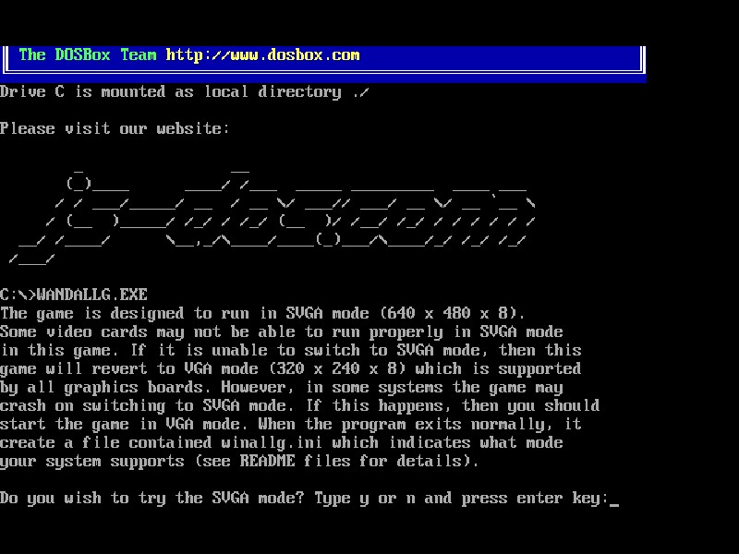Click "Drive C is mounted" text
Viewport: 739px width, 554px height.
pos(83,92)
